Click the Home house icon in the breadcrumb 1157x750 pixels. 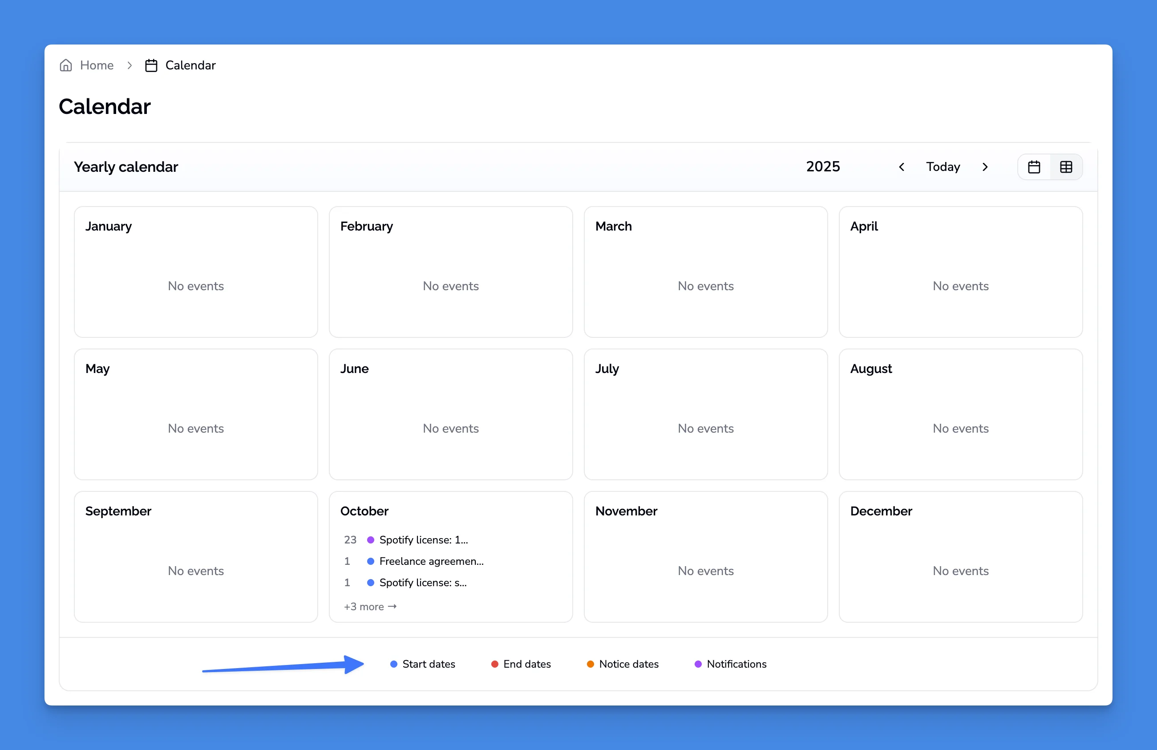[x=66, y=65]
